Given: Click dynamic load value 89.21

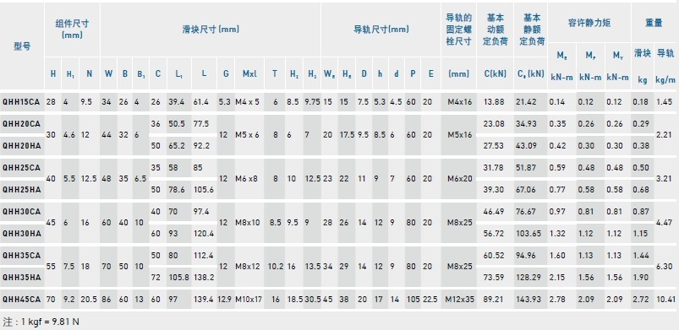Looking at the screenshot, I should tap(494, 300).
